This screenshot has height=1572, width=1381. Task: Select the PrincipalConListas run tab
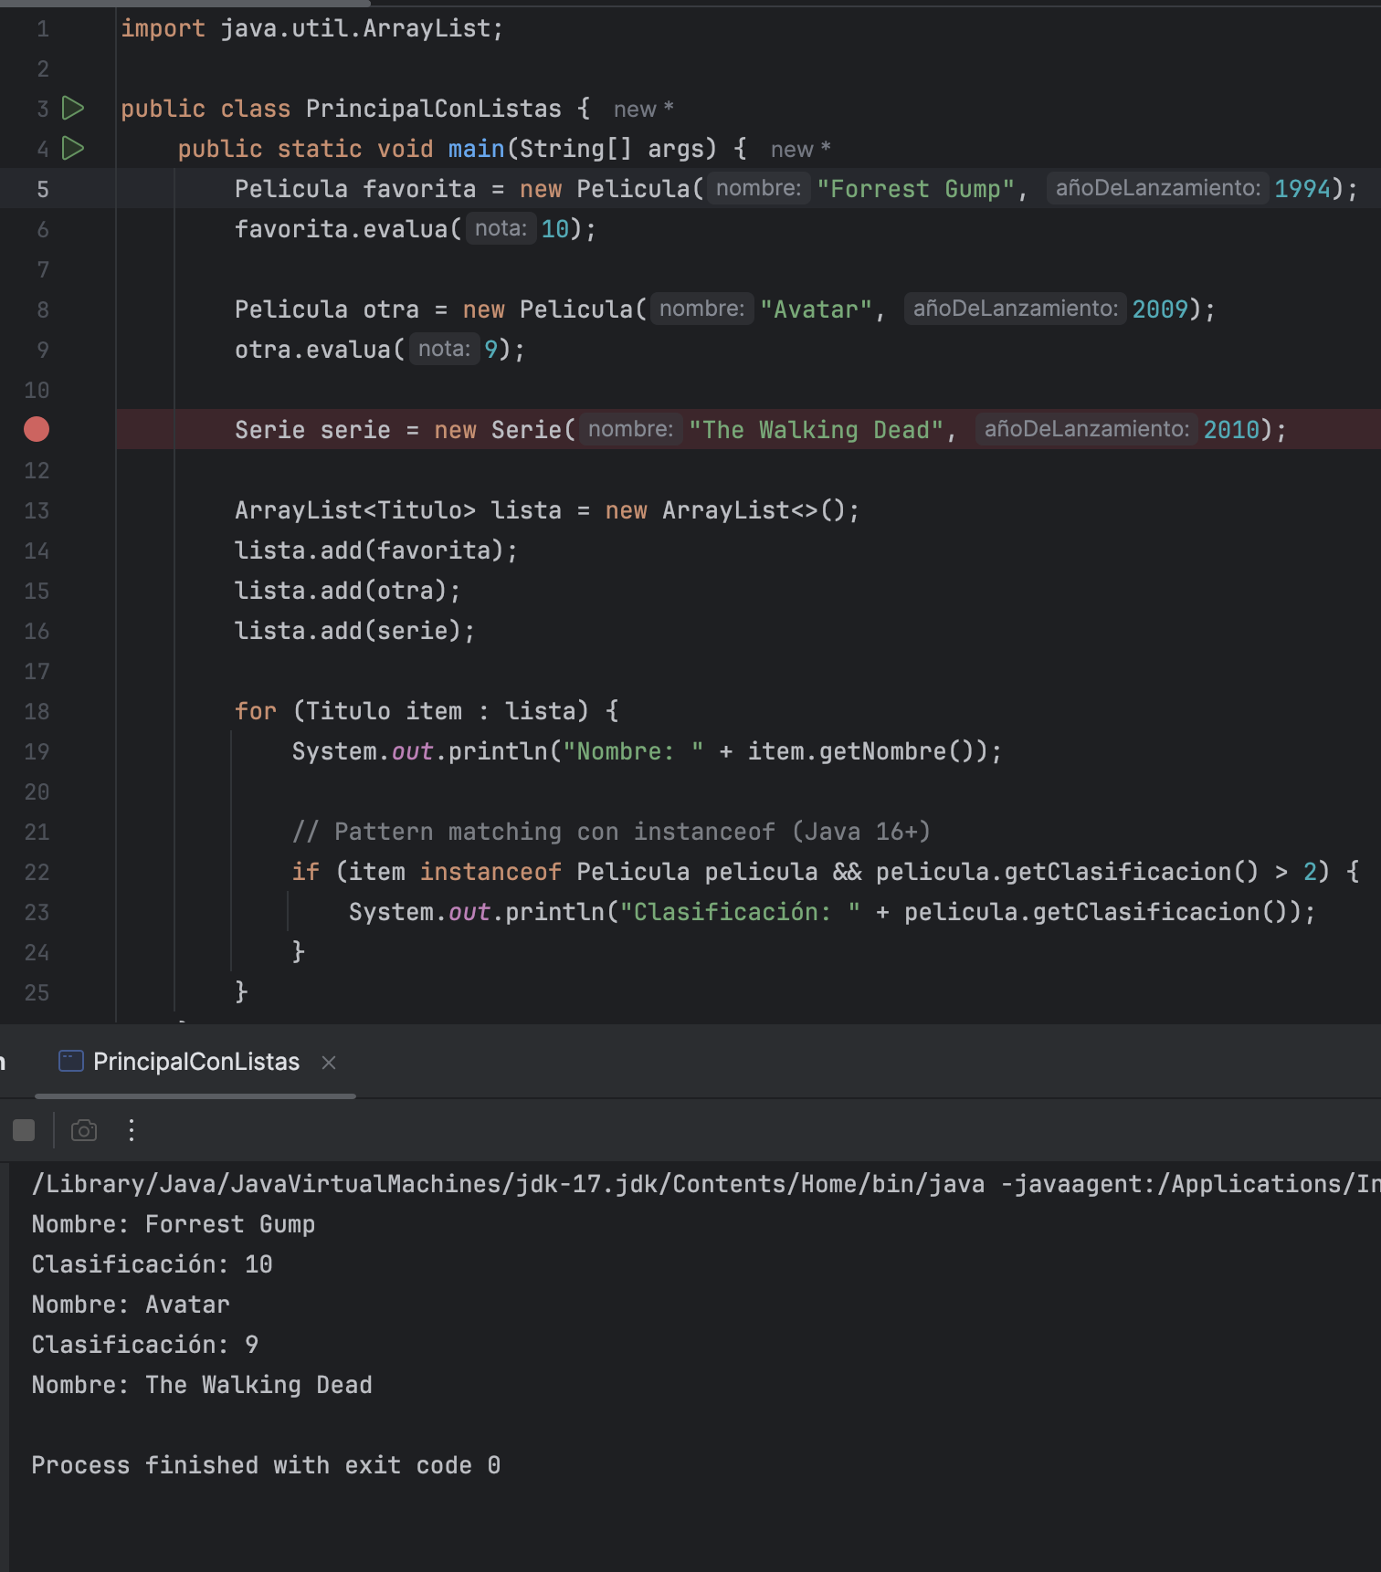point(196,1062)
